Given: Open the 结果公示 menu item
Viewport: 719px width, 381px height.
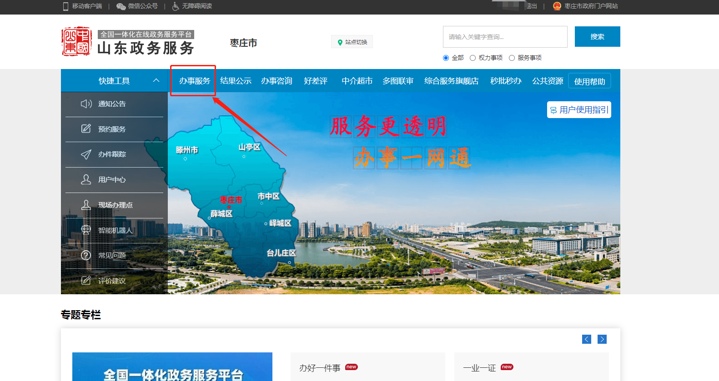Looking at the screenshot, I should [x=236, y=81].
